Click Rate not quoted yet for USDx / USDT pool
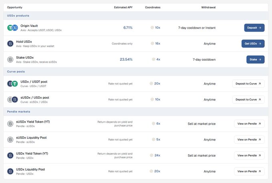 120,84
